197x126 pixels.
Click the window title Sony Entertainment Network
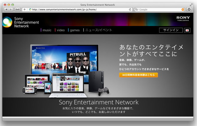(x=98, y=5)
